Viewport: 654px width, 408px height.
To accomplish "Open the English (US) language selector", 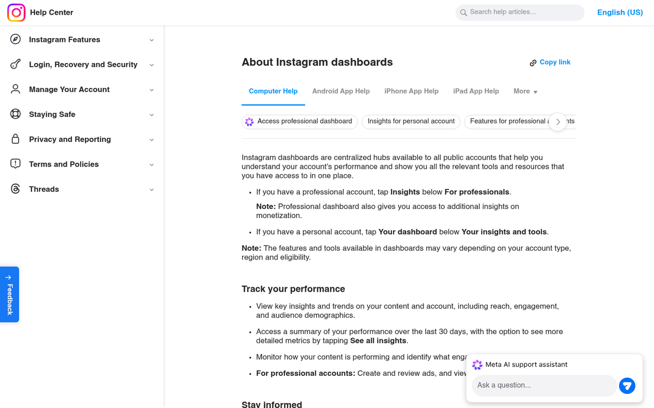I will pyautogui.click(x=620, y=13).
